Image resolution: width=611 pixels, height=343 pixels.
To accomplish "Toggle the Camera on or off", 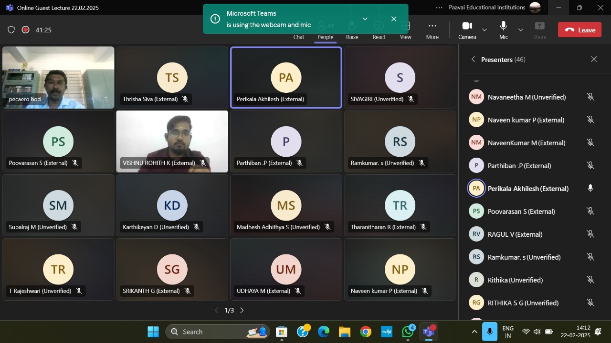I will point(467,30).
